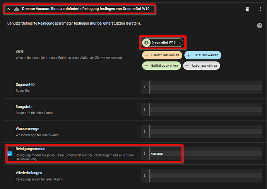
Task: Click the Reinigungsmodus field containing vacuum
Action: tap(202, 154)
